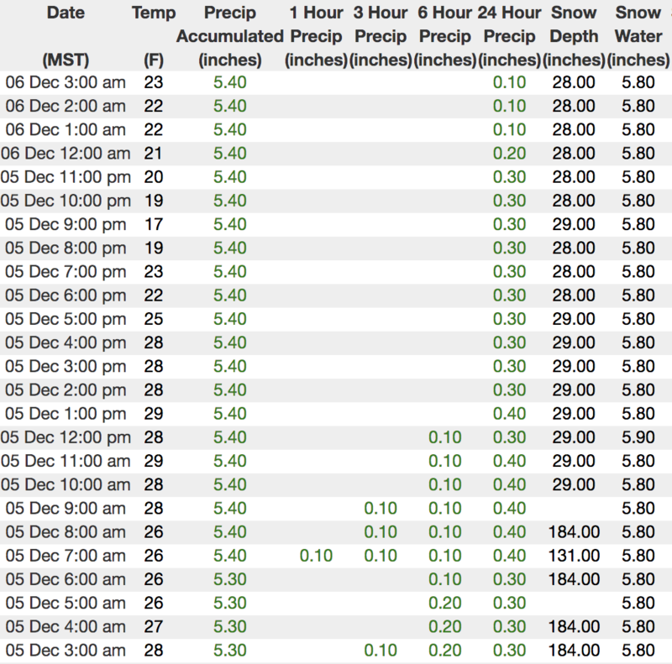
Task: Select the 3 Hour Precip column header
Action: tap(380, 36)
